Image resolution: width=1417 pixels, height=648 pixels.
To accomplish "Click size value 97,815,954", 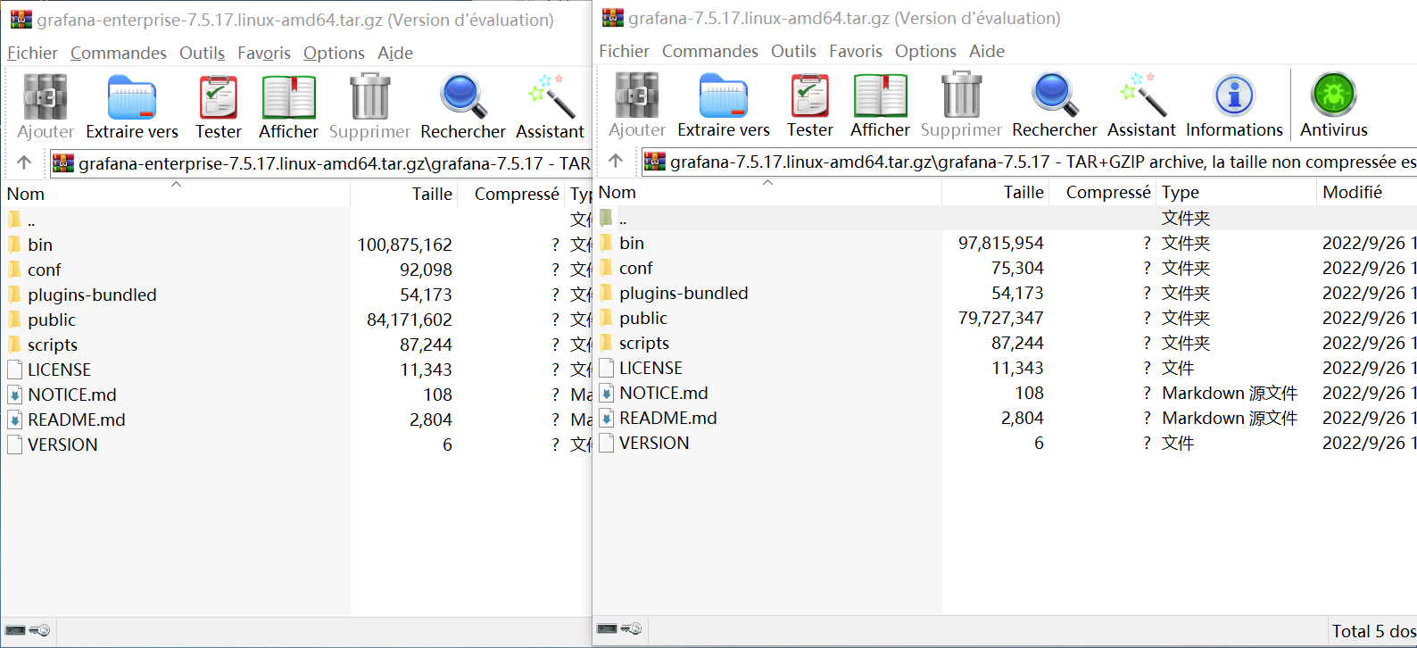I will click(1000, 243).
